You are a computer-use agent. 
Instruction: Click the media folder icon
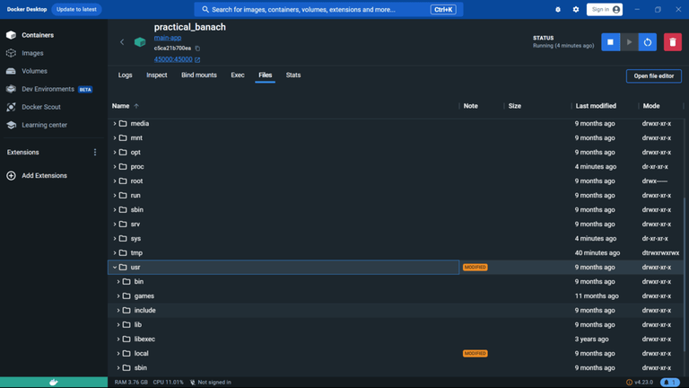[123, 124]
